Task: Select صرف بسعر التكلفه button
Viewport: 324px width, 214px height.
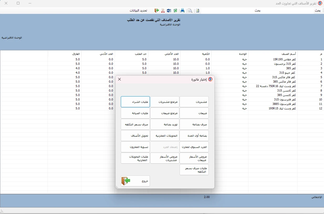Action: pos(135,124)
